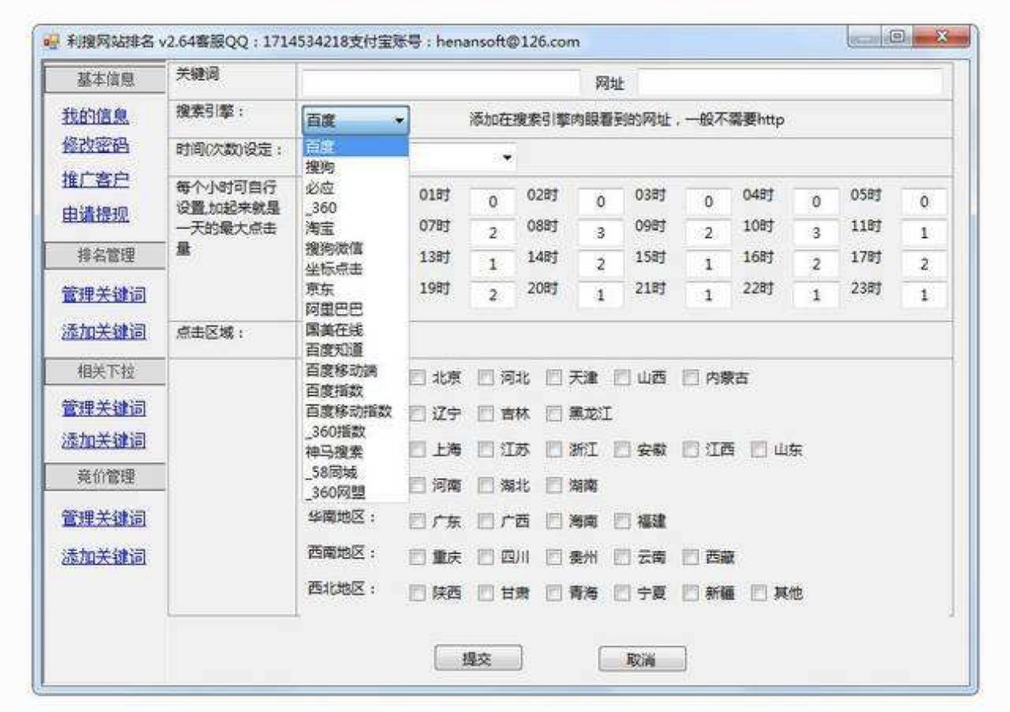The height and width of the screenshot is (712, 1010).
Task: Enable the 河北 region checkbox
Action: 485,380
